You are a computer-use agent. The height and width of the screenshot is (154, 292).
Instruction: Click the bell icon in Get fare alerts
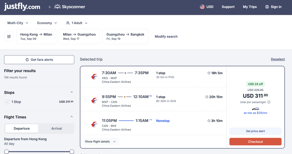(x=27, y=60)
